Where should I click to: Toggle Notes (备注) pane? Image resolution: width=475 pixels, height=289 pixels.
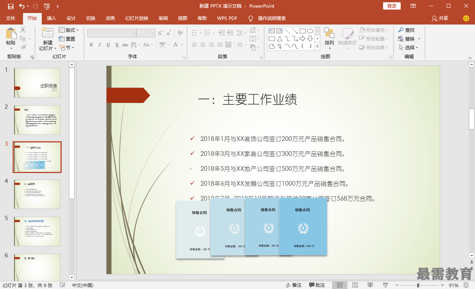coord(294,285)
